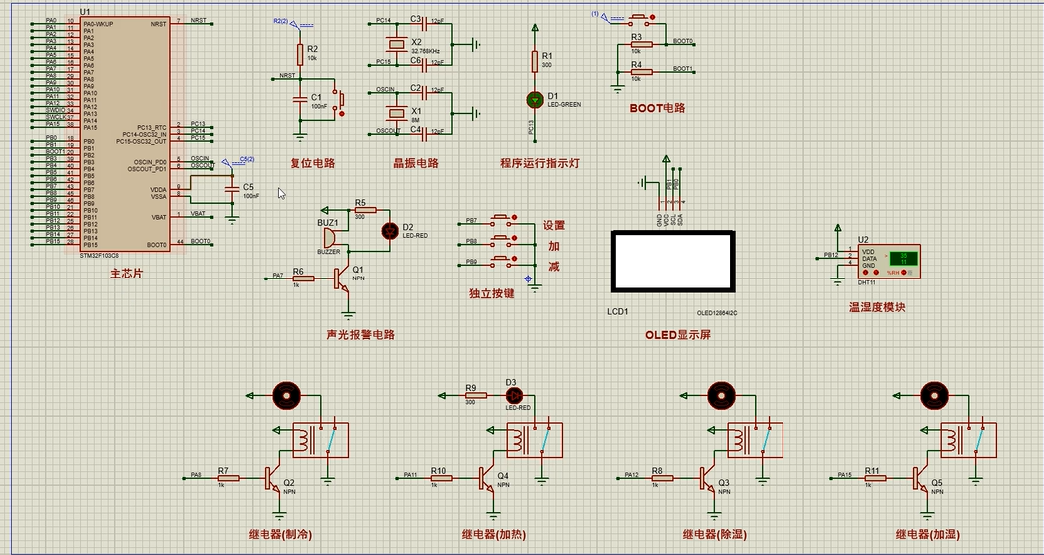
Task: Select the motor in the 除湿 relay circuit
Action: [721, 395]
